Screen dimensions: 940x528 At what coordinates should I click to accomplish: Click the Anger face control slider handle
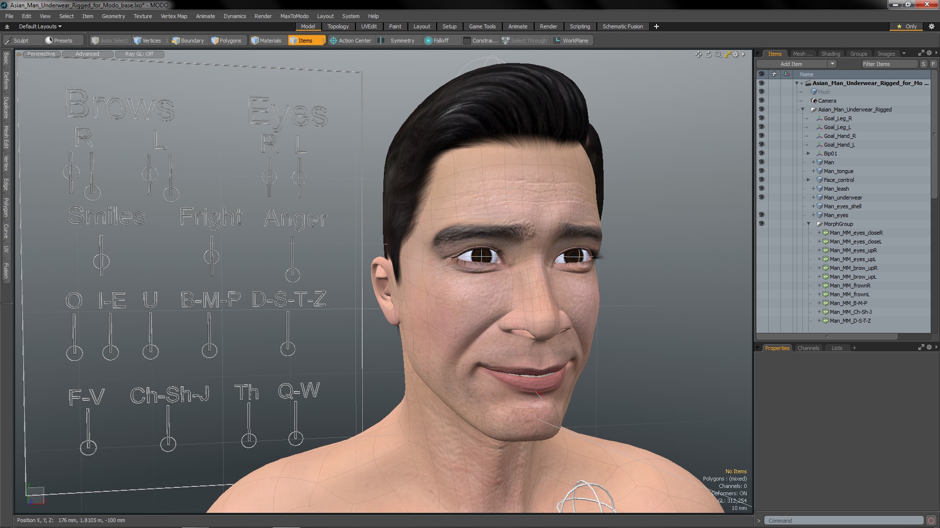(x=293, y=274)
